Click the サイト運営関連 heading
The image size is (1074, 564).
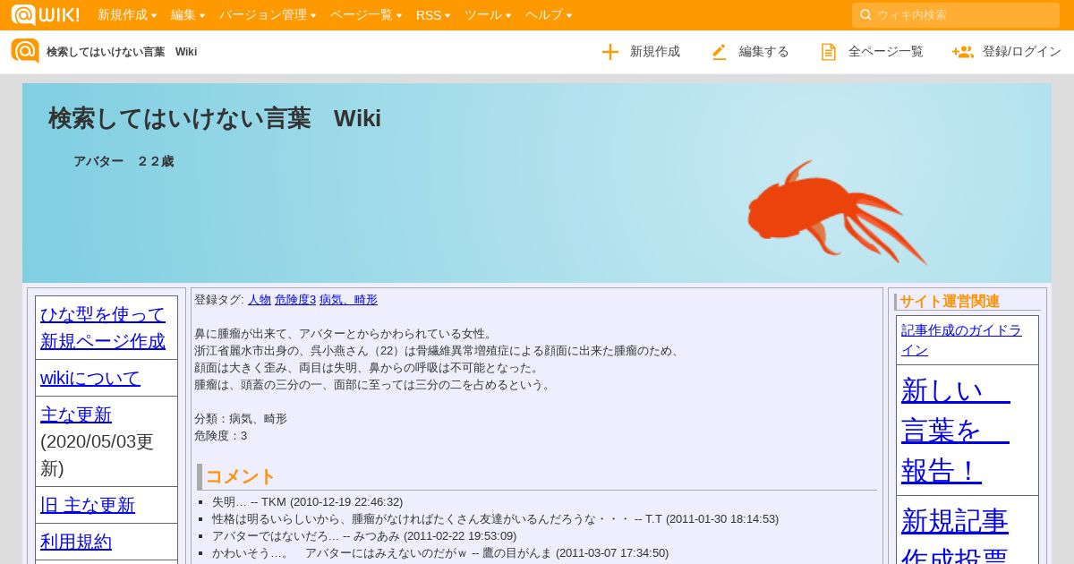(x=950, y=302)
